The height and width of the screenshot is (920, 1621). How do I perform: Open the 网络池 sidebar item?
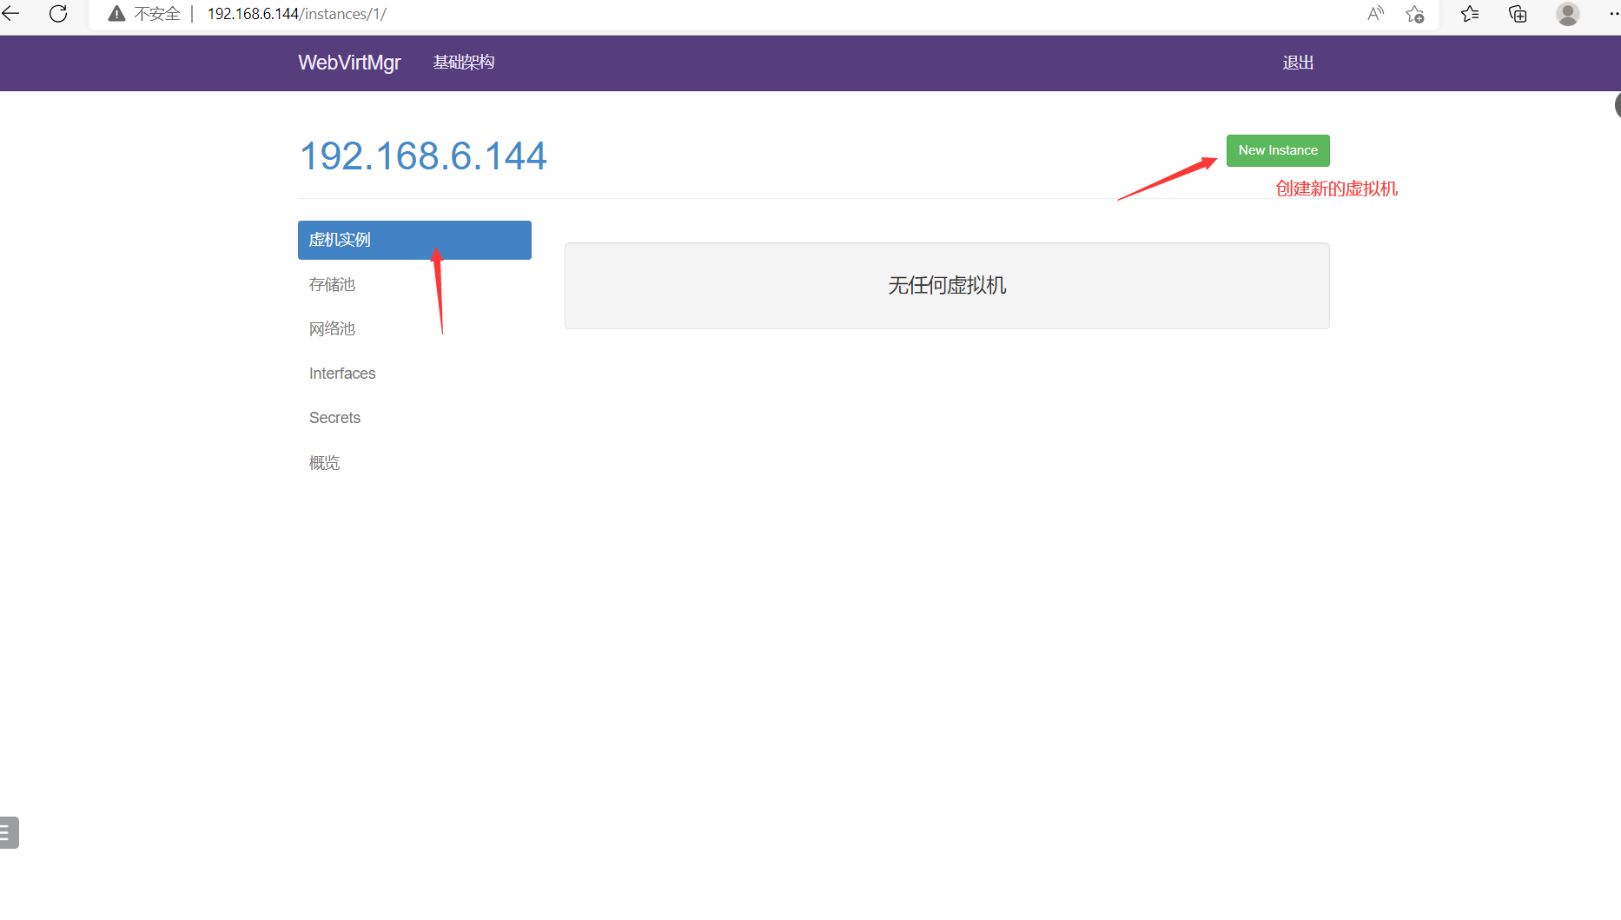[332, 329]
